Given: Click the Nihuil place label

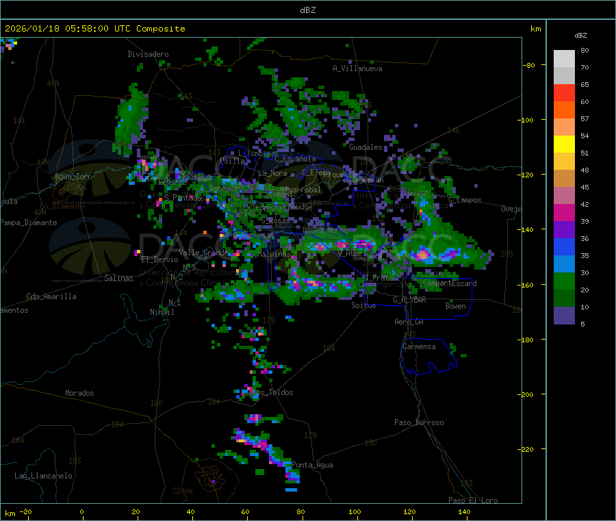Looking at the screenshot, I should click(x=162, y=312).
